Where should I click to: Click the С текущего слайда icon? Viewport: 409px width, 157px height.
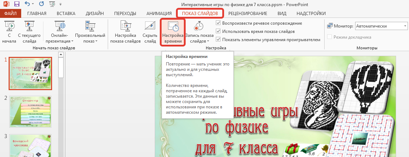pyautogui.click(x=29, y=32)
